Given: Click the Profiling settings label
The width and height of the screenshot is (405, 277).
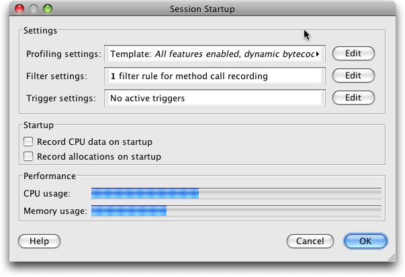Looking at the screenshot, I should point(63,54).
